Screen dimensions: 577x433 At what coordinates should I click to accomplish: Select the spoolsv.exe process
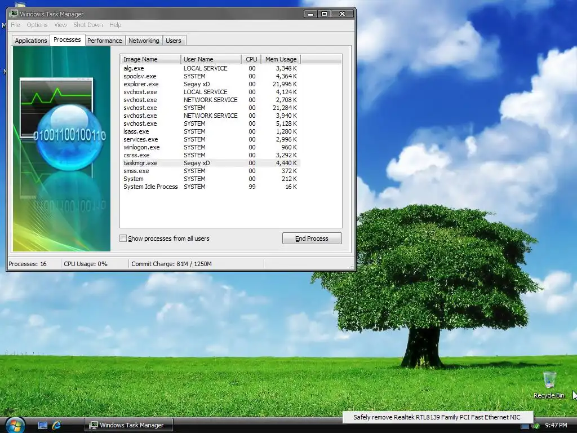coord(211,76)
